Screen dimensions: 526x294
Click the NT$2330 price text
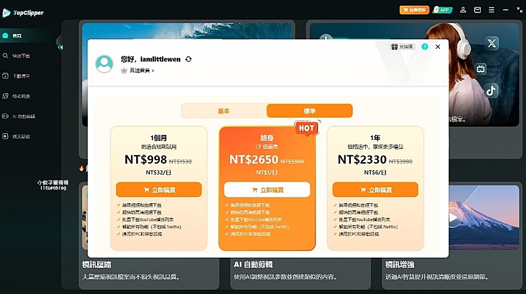[362, 160]
